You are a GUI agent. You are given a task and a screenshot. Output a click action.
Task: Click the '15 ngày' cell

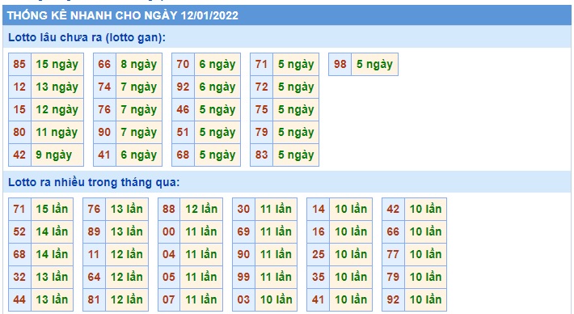click(57, 64)
